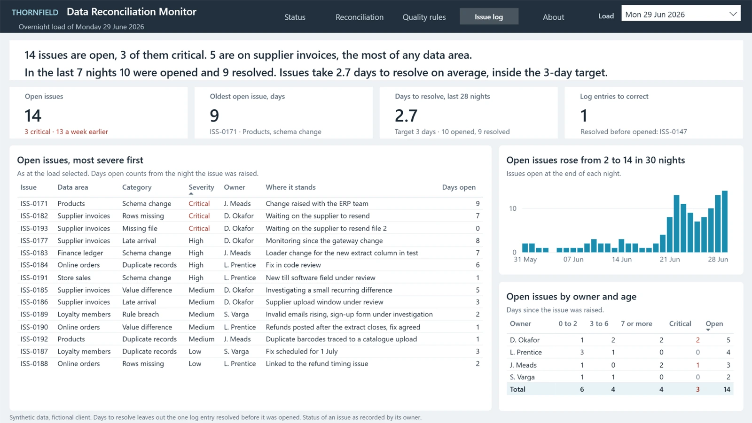Sort by Data area column header
752x423 pixels.
tap(72, 187)
